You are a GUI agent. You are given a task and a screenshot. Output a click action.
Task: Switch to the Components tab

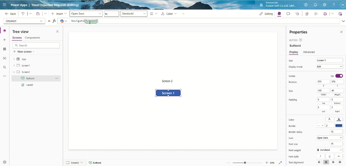click(x=32, y=38)
